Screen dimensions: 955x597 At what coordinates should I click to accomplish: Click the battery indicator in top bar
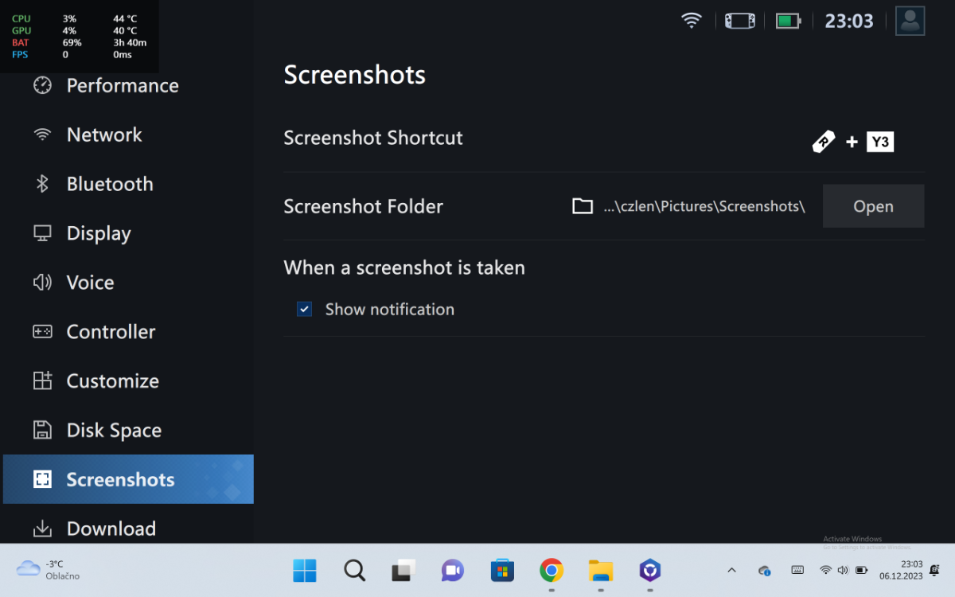click(788, 21)
